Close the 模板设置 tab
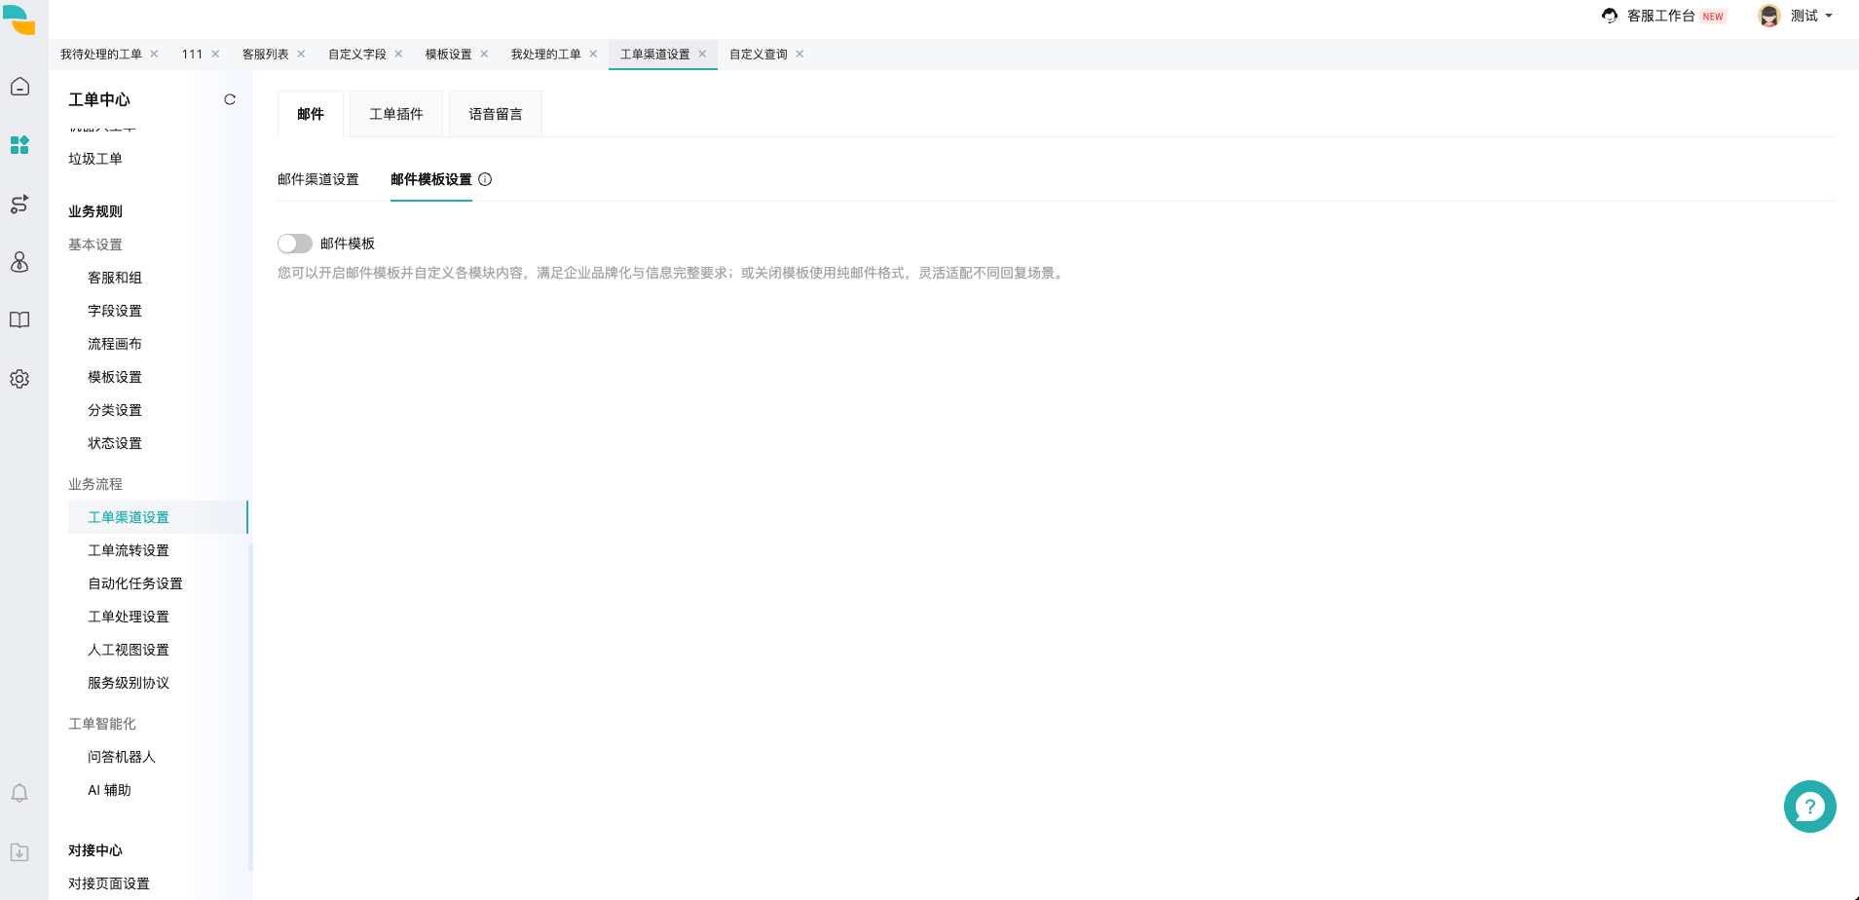 [x=484, y=54]
